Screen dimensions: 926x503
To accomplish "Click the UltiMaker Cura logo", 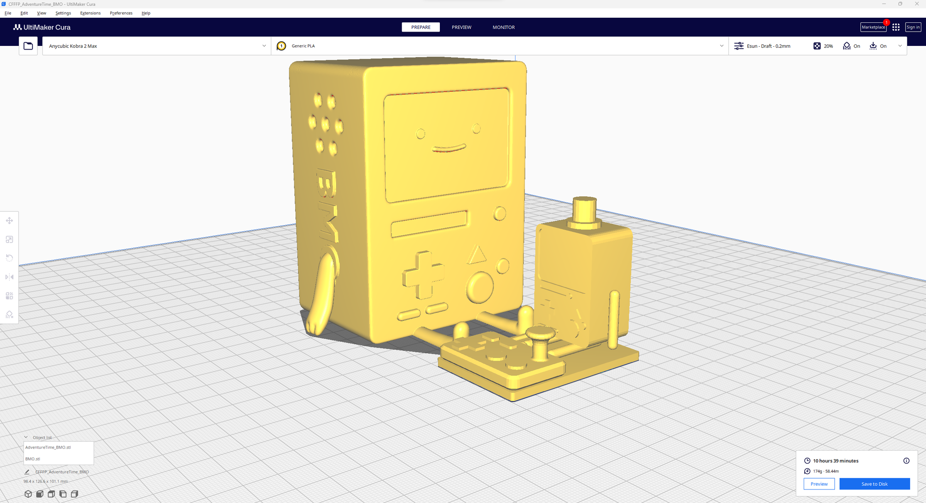I will 42,27.
